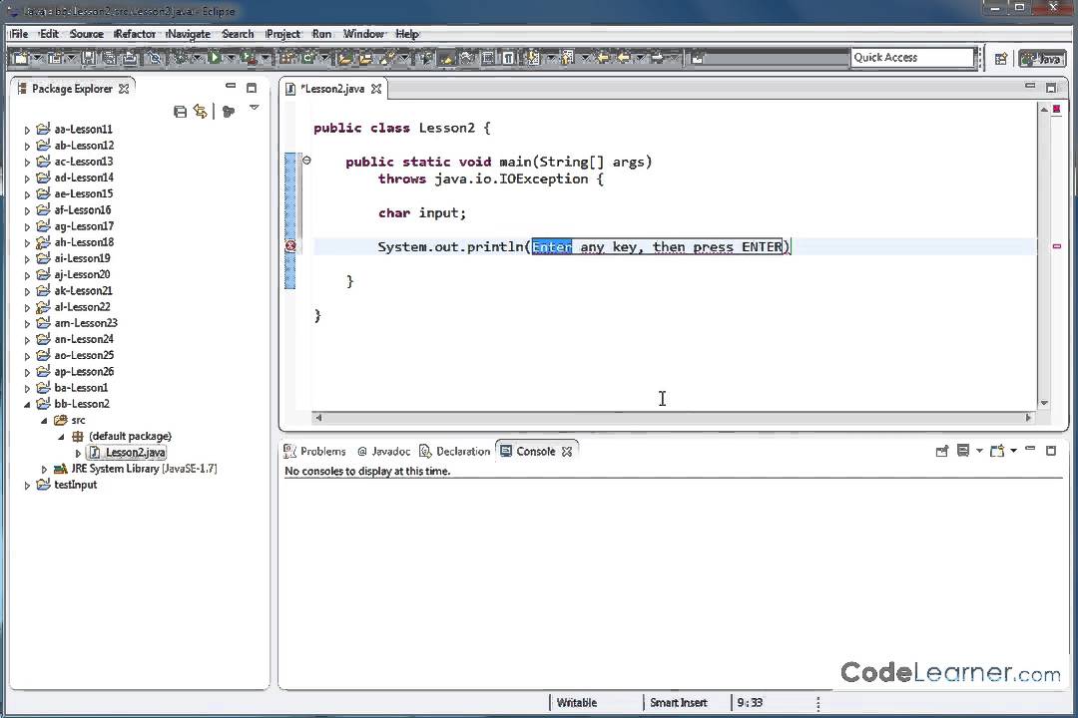The height and width of the screenshot is (718, 1078).
Task: Close the Package Explorer view
Action: (124, 89)
